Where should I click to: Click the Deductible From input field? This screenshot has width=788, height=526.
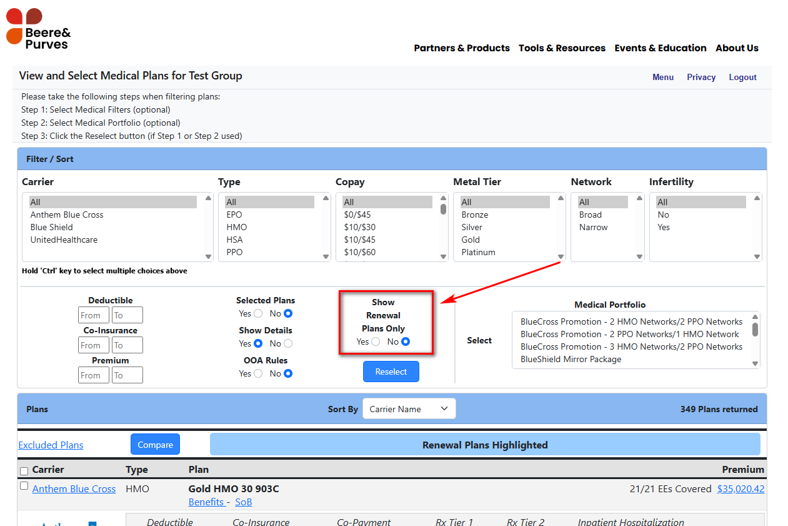(94, 315)
